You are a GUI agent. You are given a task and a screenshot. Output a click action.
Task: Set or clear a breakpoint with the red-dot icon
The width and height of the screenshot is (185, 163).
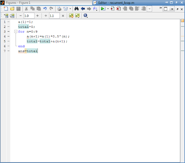112,9
